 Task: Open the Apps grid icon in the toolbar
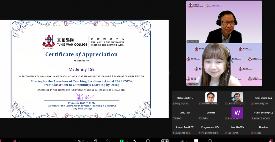196,141
